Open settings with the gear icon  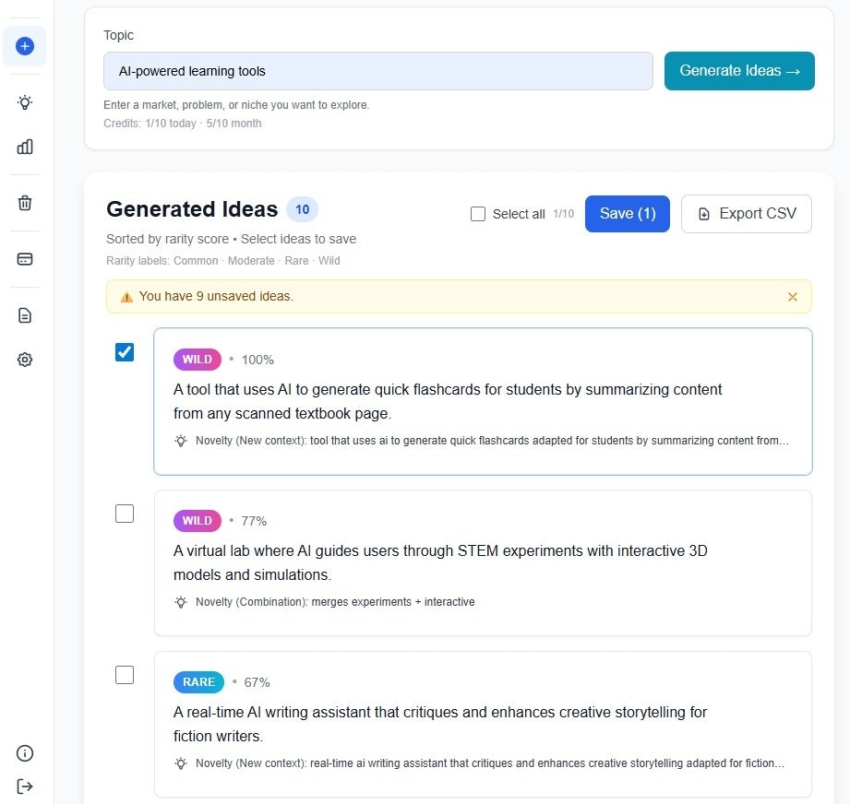coord(24,360)
